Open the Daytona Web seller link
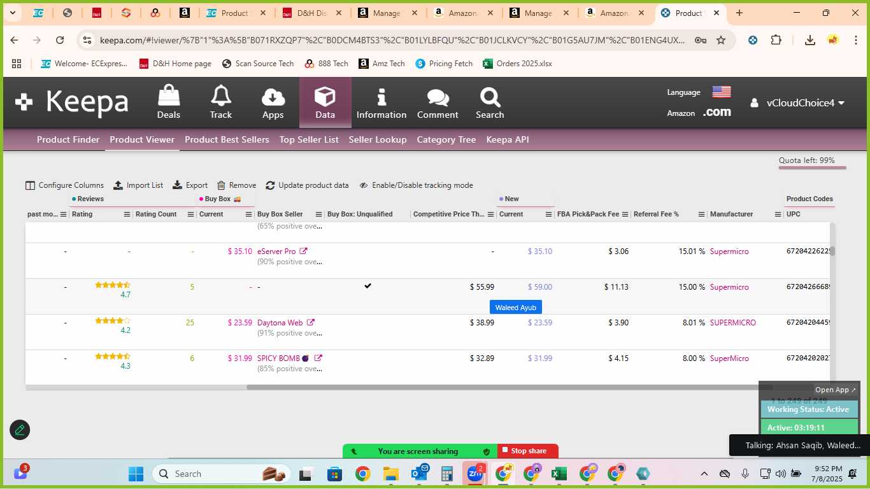The width and height of the screenshot is (870, 489). [280, 323]
